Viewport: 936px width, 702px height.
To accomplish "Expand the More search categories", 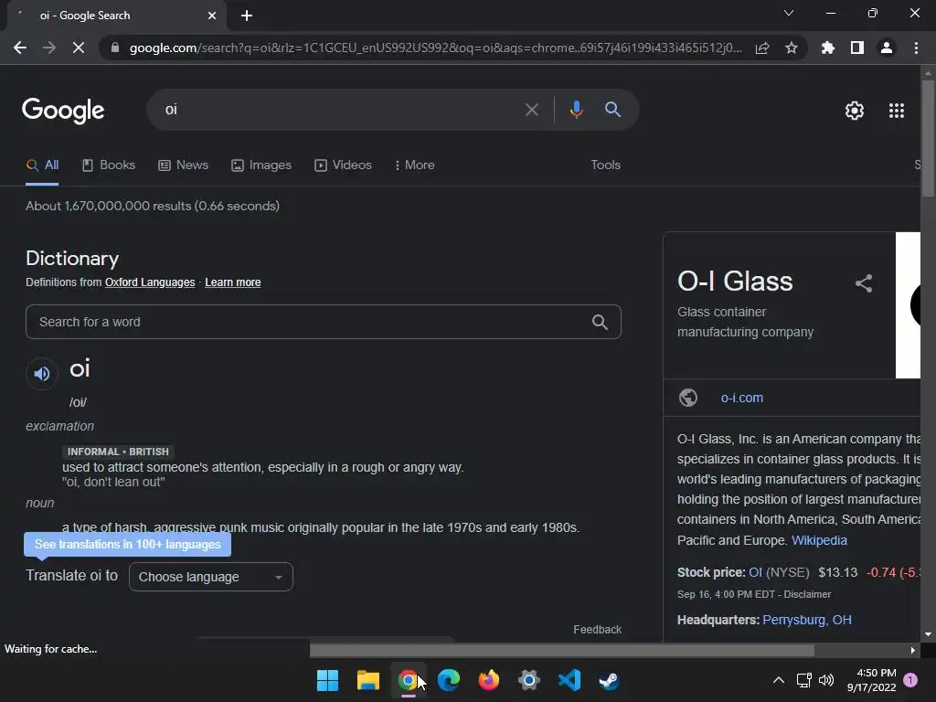I will [415, 165].
